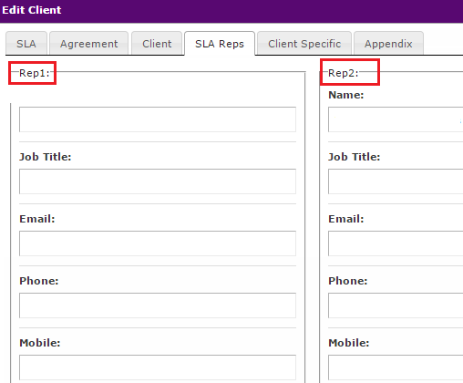Image resolution: width=463 pixels, height=383 pixels.
Task: Click the Rep2 Job Title input
Action: coord(396,181)
